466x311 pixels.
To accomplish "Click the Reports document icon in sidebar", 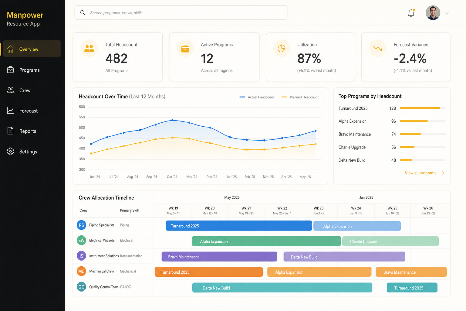I will pyautogui.click(x=10, y=131).
